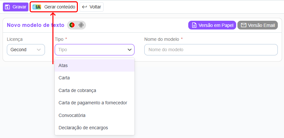
Task: Click the left arrow back icon
Action: [x=84, y=7]
